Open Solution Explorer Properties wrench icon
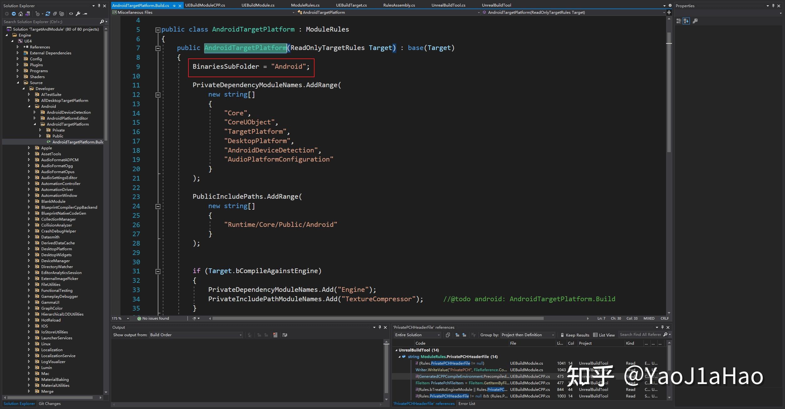Image resolution: width=785 pixels, height=409 pixels. pyautogui.click(x=78, y=14)
